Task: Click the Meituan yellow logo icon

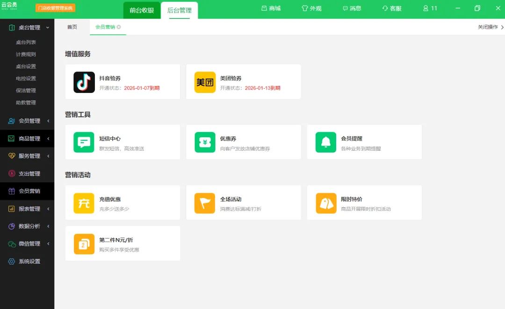Action: 205,82
